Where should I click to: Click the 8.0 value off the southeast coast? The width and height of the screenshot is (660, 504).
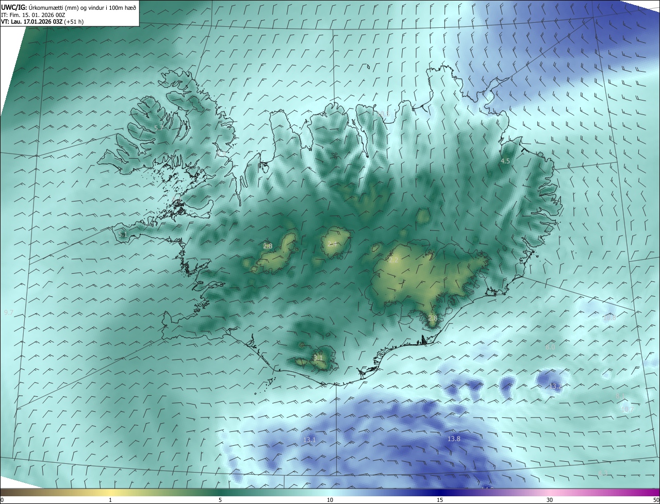[550, 347]
